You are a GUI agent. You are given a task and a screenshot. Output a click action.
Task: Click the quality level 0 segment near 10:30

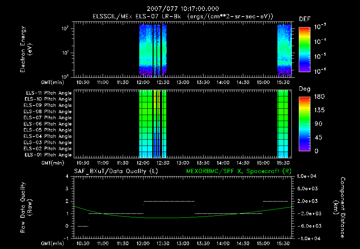[x=83, y=226]
